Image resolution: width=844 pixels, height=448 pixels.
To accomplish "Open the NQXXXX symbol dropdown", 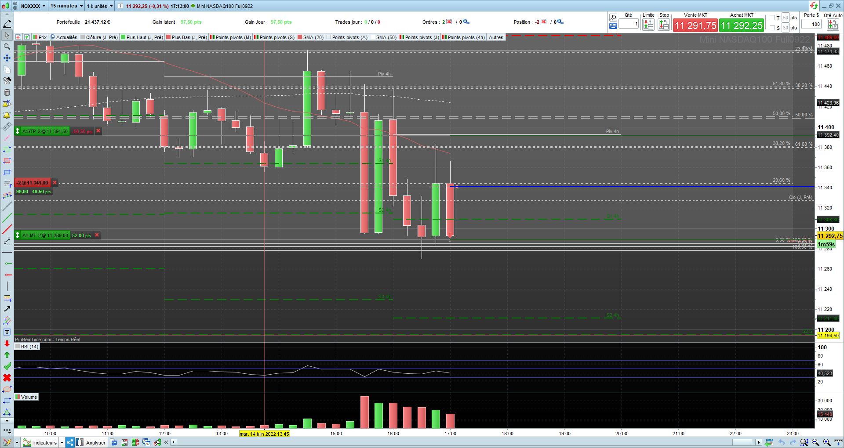I will pyautogui.click(x=33, y=6).
